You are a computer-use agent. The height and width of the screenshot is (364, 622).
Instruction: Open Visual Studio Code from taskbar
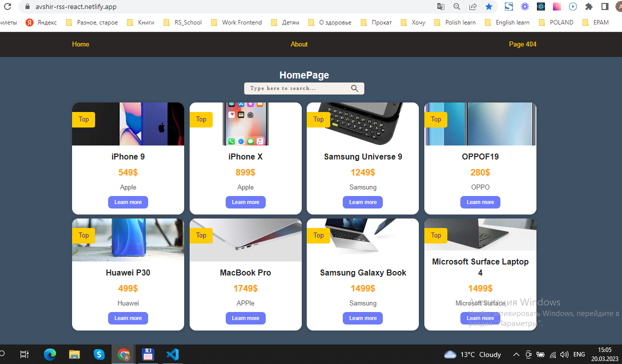[172, 354]
